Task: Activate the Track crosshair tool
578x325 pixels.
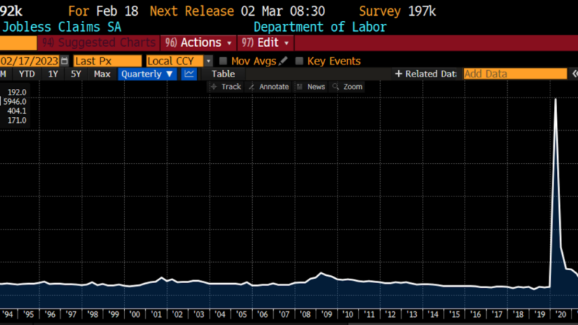Action: coord(225,87)
